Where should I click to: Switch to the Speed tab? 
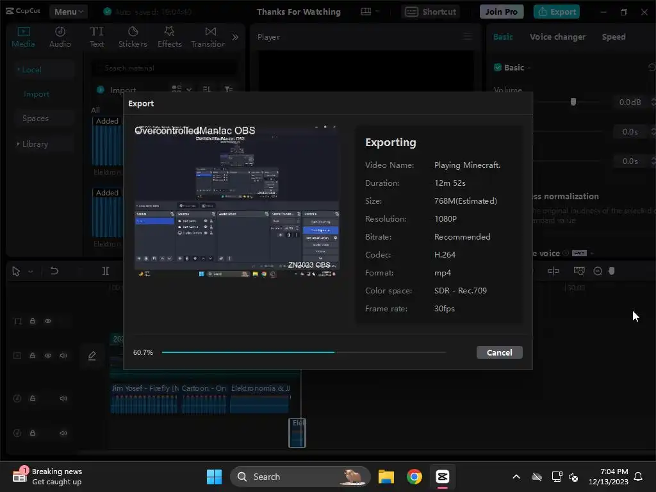point(613,37)
